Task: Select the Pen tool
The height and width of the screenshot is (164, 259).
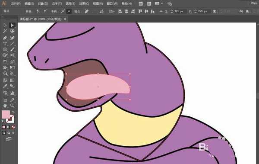Action: click(5, 38)
